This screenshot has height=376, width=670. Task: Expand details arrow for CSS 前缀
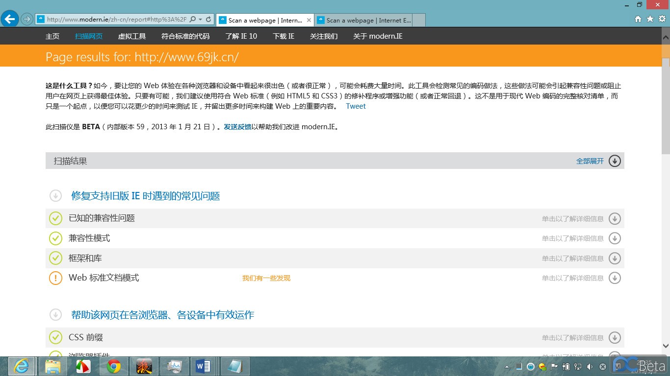pyautogui.click(x=615, y=337)
